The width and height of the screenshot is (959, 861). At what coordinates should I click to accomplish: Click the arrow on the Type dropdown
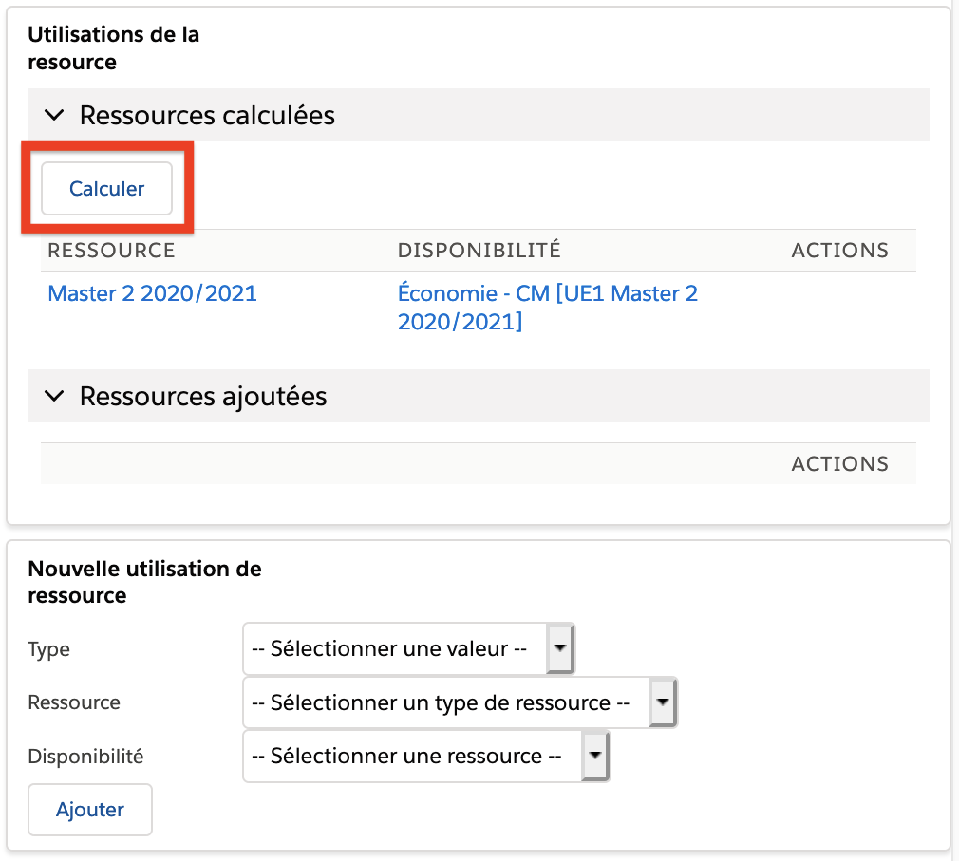(560, 649)
